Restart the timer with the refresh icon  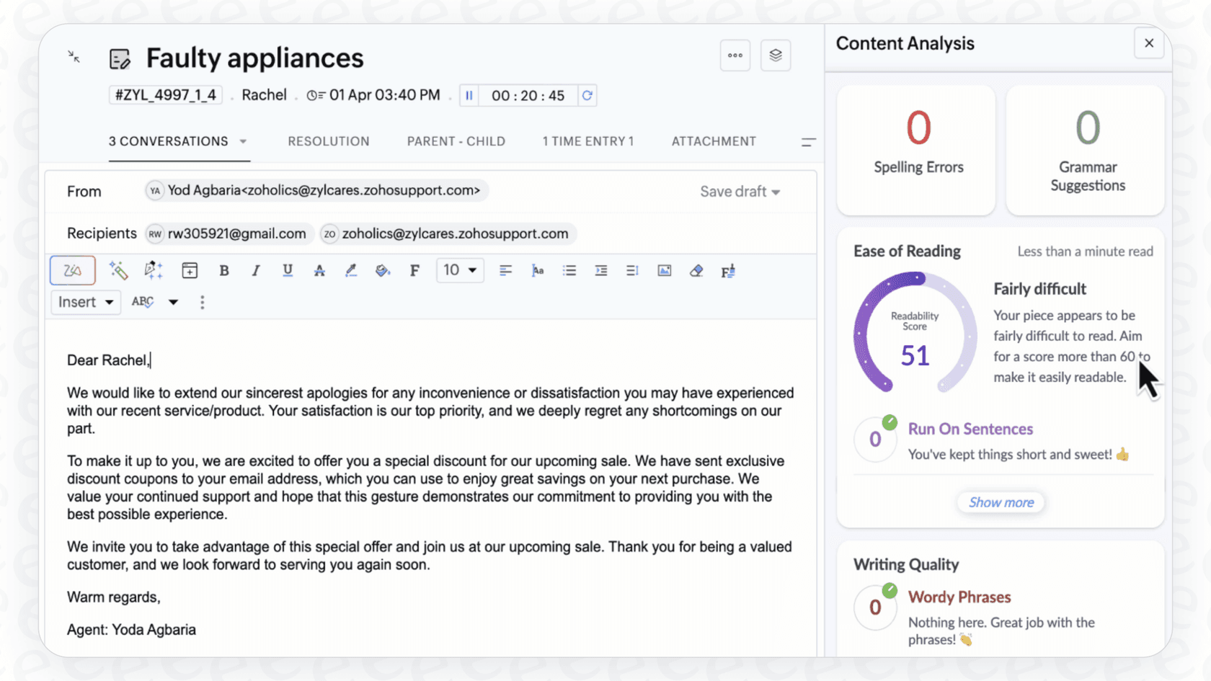coord(587,94)
